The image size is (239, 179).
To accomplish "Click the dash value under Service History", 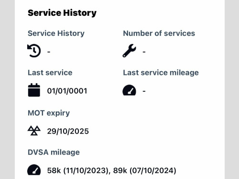I will (x=49, y=52).
